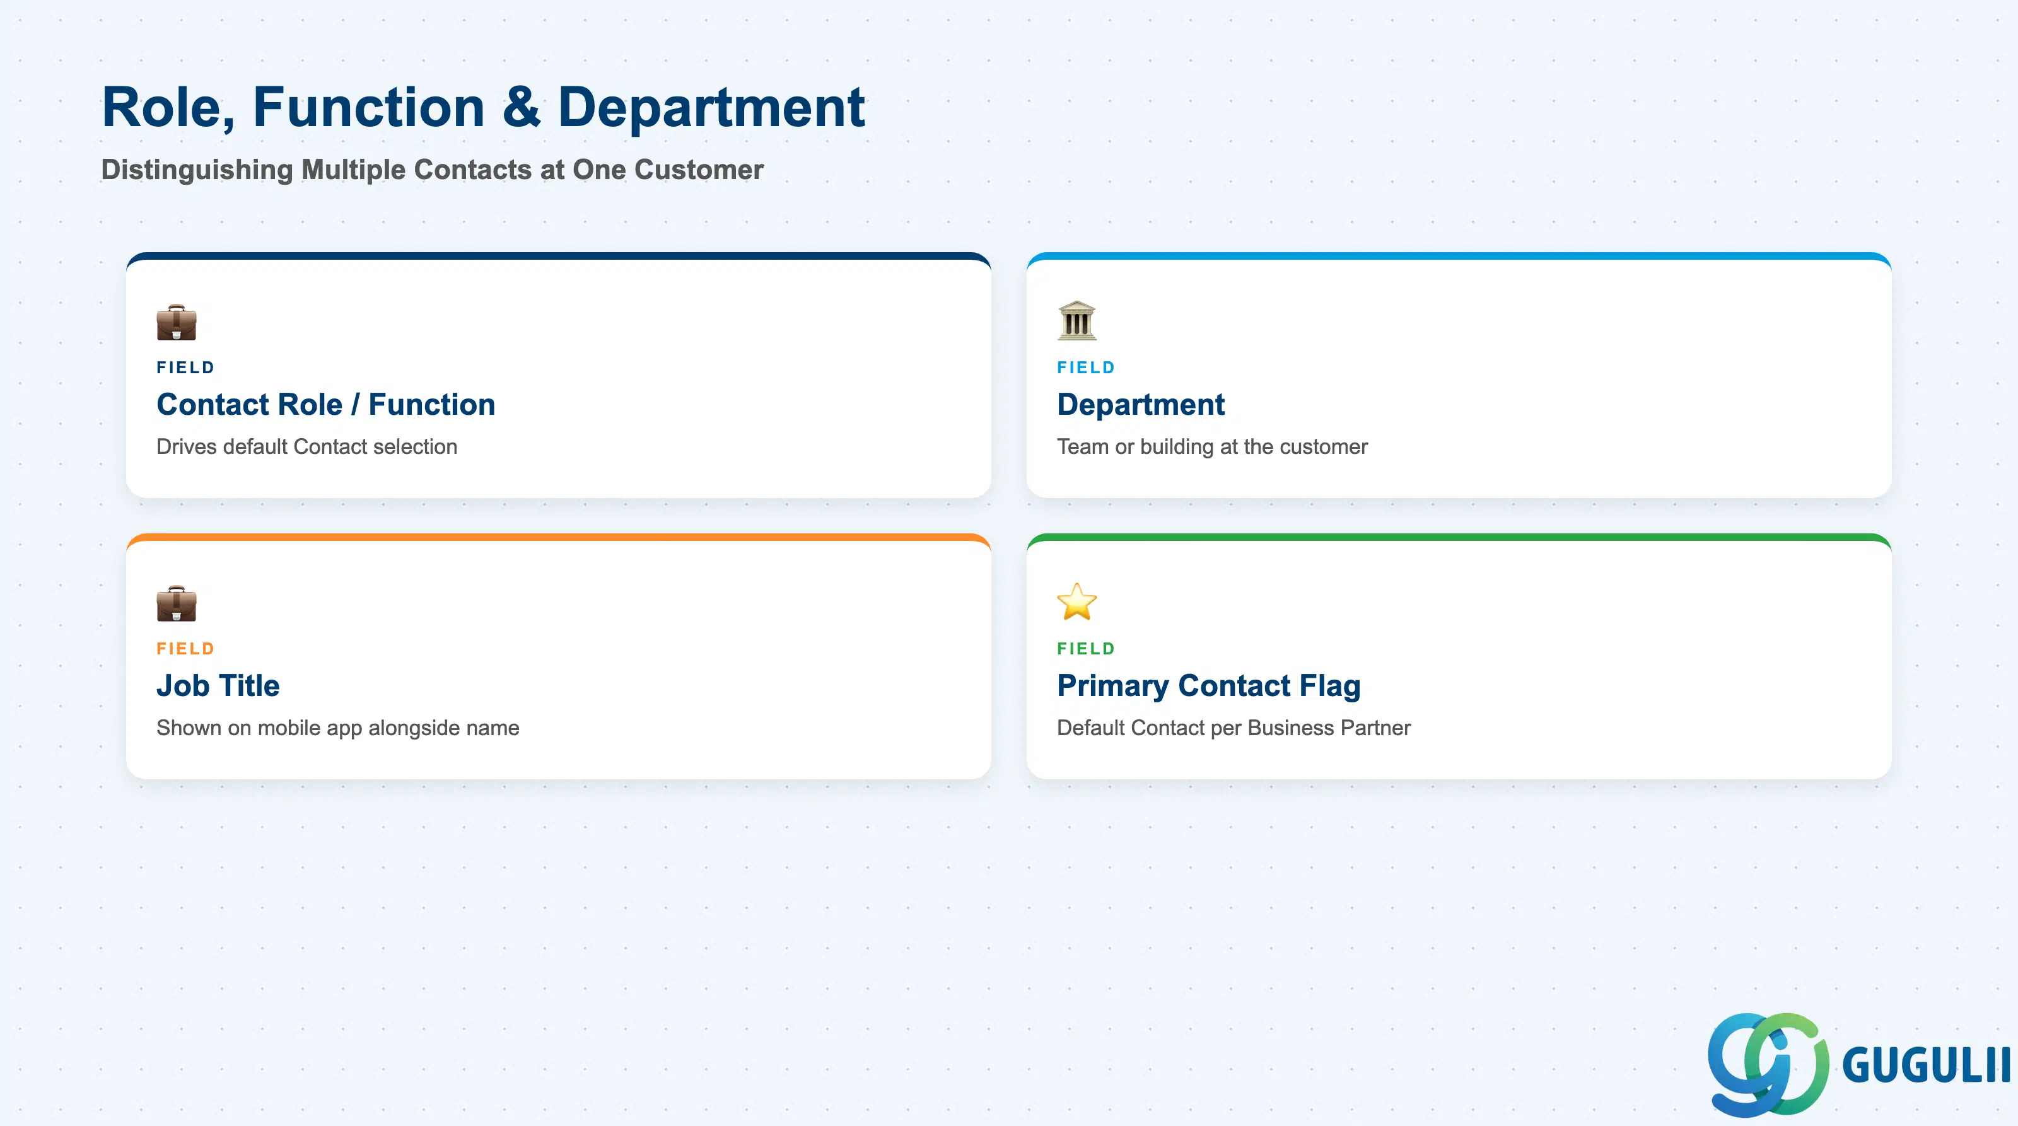Click 'Drives default Contact selection' description
The height and width of the screenshot is (1126, 2018).
tap(307, 446)
